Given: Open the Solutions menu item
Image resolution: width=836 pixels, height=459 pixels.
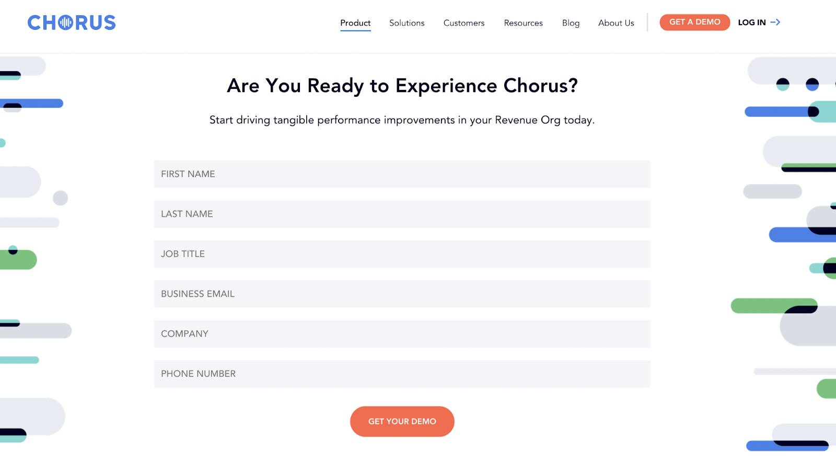Looking at the screenshot, I should (407, 23).
